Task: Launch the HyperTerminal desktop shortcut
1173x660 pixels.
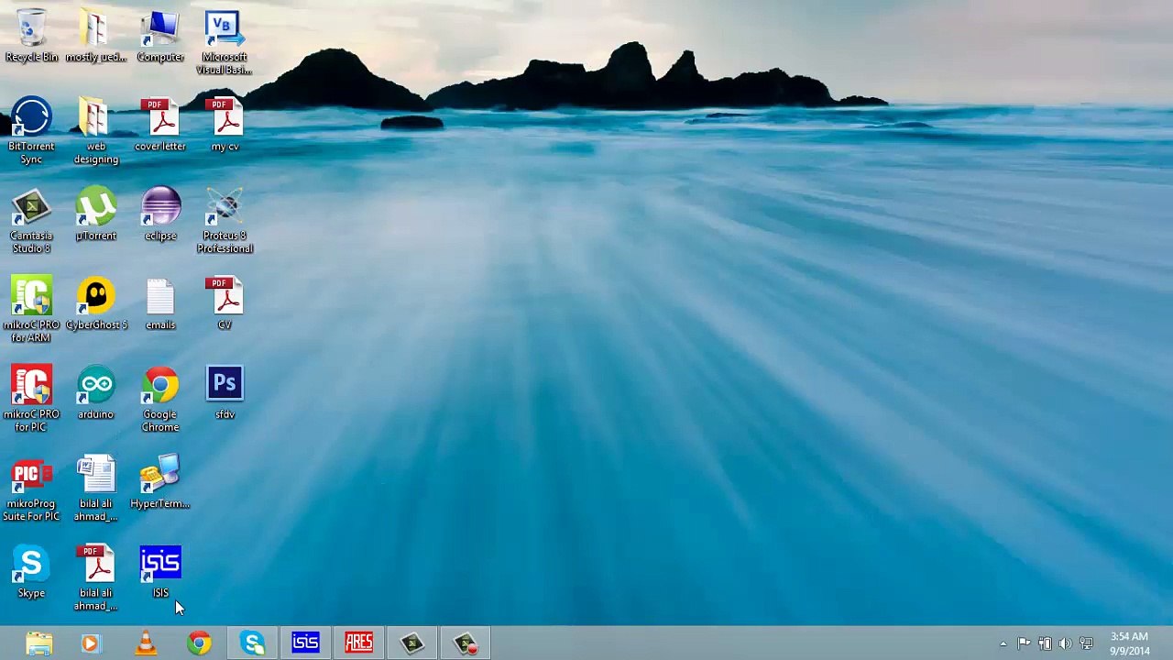Action: click(x=160, y=482)
